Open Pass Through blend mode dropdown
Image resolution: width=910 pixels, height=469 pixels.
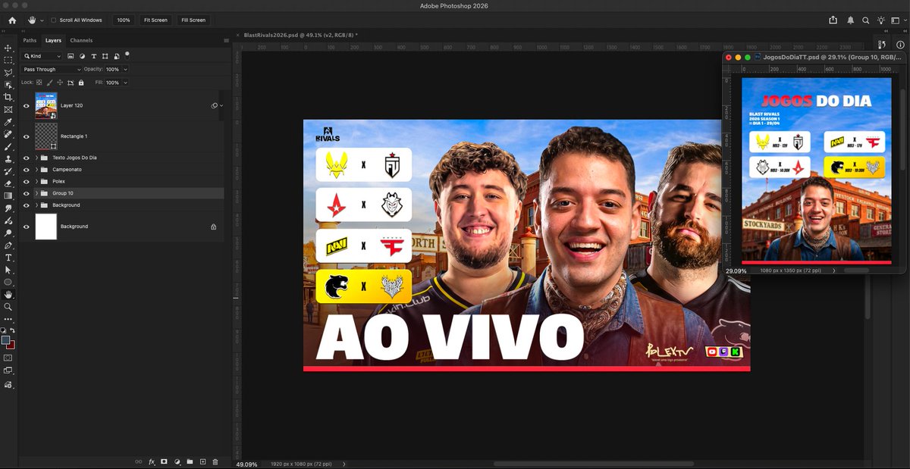(x=52, y=70)
